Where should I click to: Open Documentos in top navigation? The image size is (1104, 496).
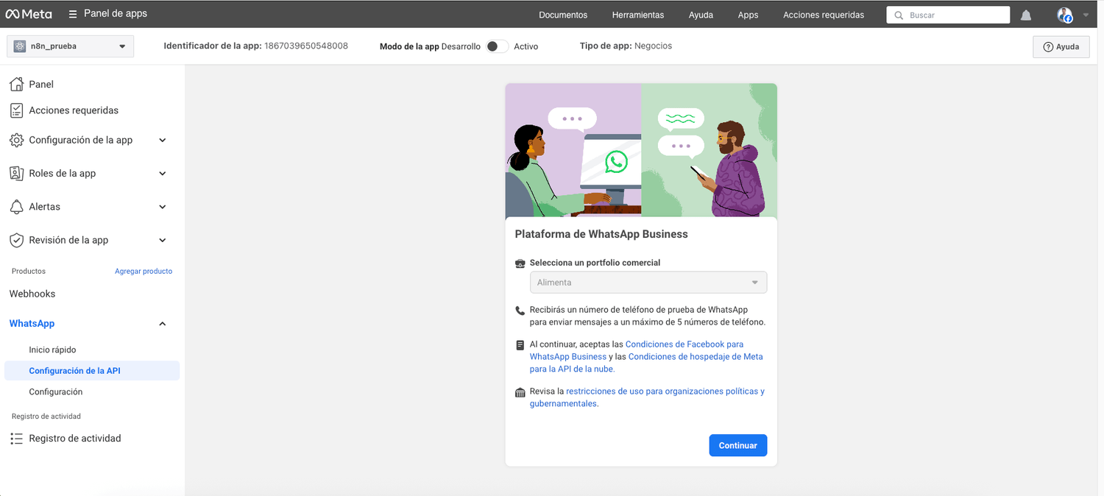pyautogui.click(x=563, y=15)
